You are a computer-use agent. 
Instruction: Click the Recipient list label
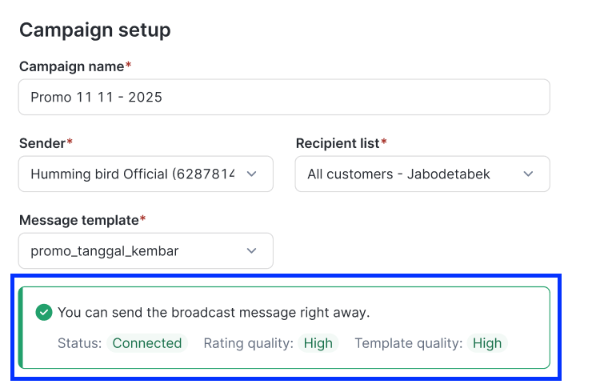338,143
